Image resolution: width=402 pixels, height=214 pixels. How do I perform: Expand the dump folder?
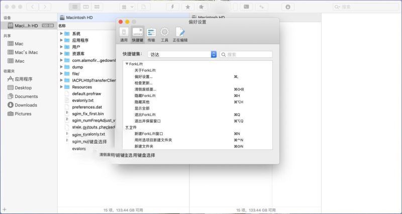[x=61, y=67]
